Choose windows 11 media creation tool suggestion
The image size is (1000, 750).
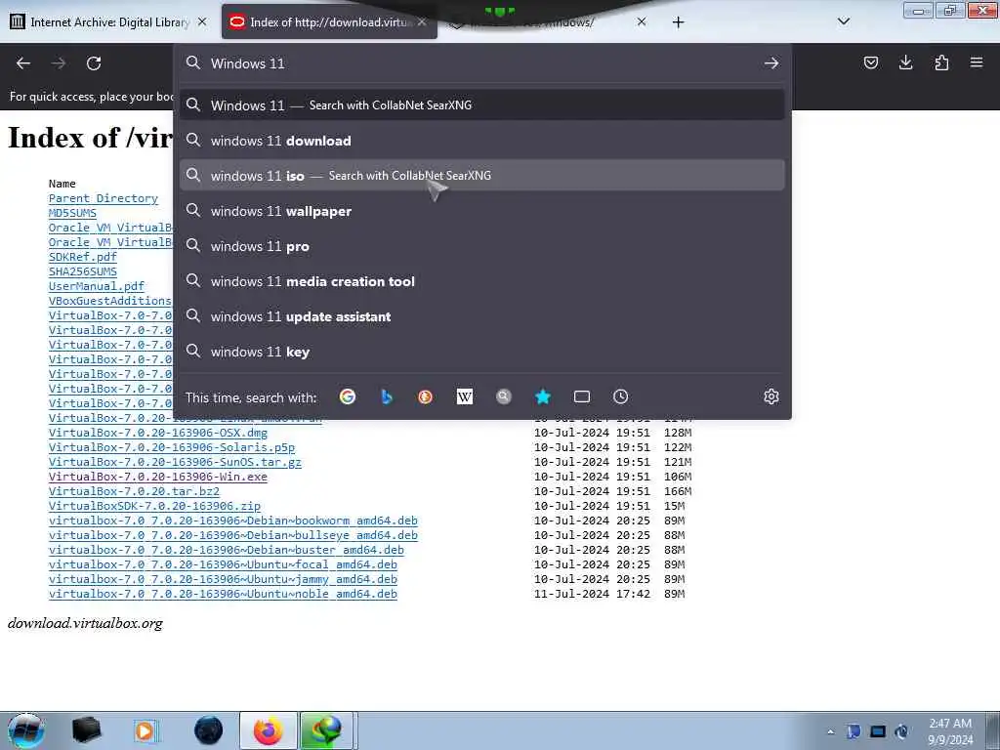coord(482,281)
